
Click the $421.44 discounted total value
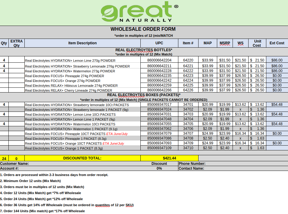169,158
